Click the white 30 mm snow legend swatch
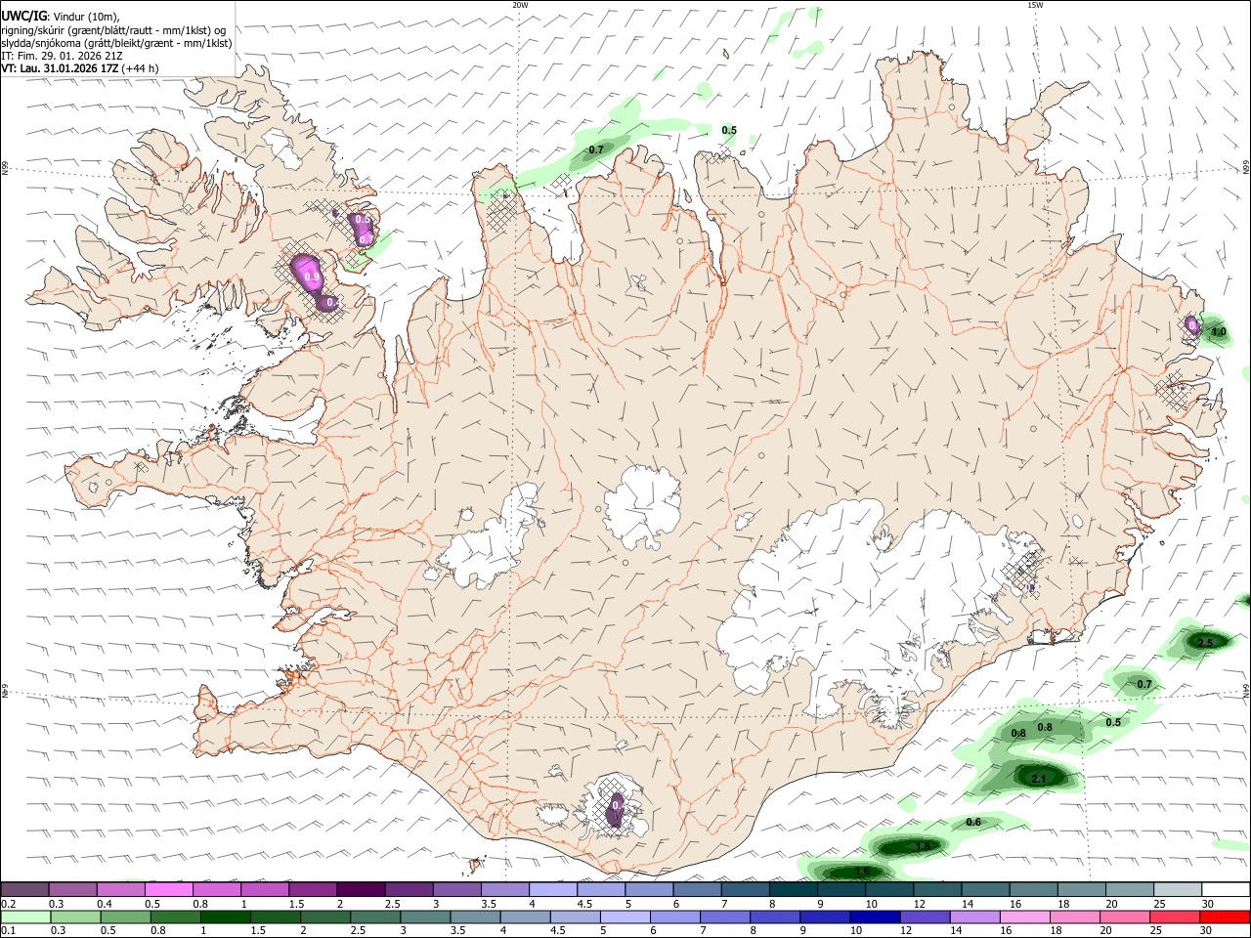 point(1226,890)
